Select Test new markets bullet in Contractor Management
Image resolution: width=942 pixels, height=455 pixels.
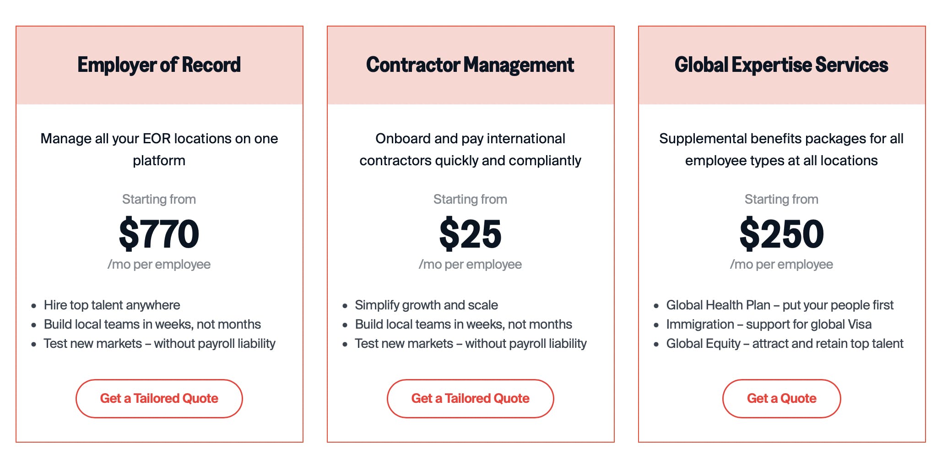pos(471,343)
